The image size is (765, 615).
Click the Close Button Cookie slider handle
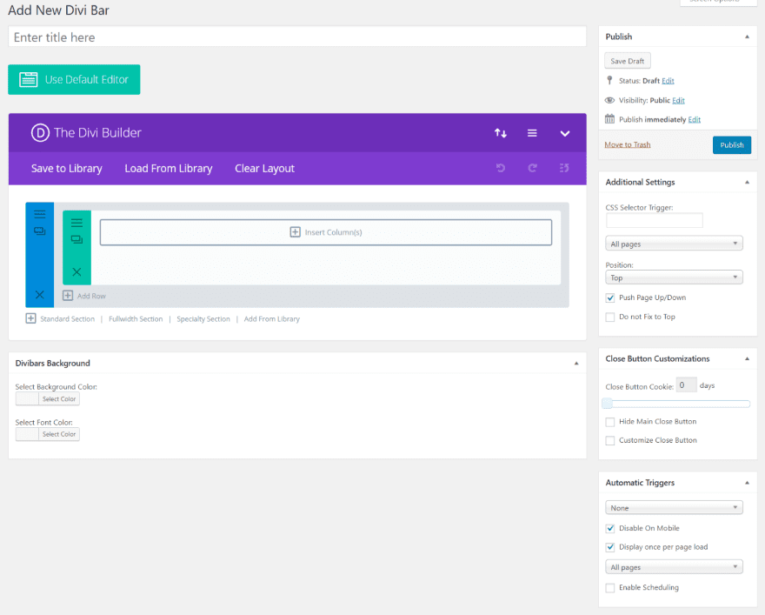[607, 404]
